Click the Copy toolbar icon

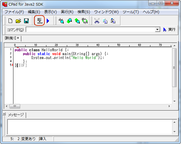105,21
